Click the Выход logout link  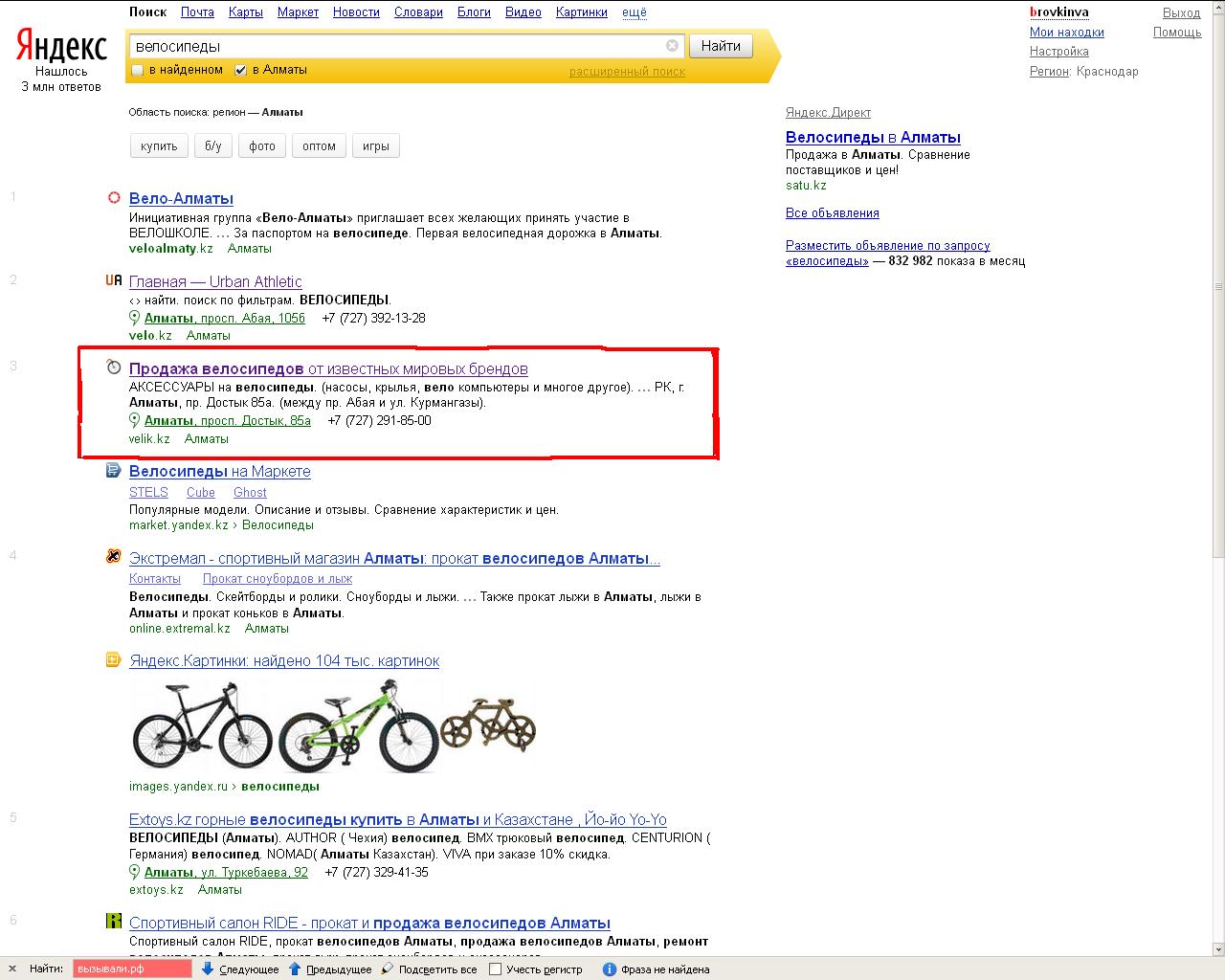[x=1182, y=12]
